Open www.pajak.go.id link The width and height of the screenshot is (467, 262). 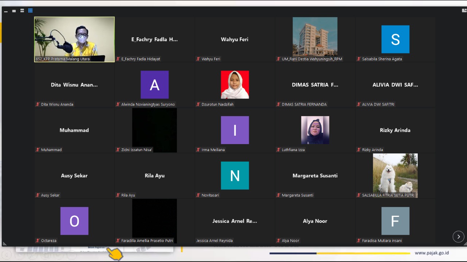coord(432,253)
